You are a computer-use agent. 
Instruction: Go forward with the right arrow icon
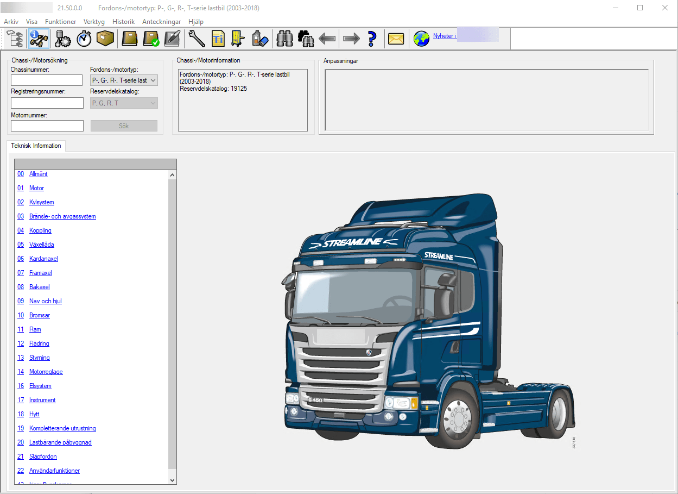pos(351,39)
